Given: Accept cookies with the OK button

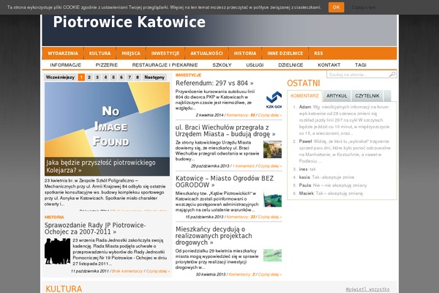Looking at the screenshot, I should pos(337,7).
